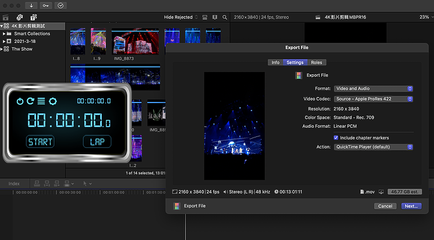Expand the 2021-3-18 event triangle
The height and width of the screenshot is (240, 434).
point(4,41)
